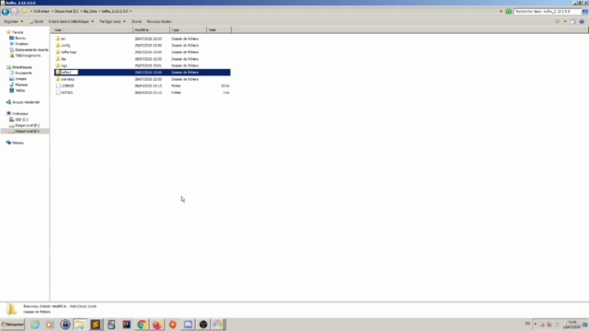Image resolution: width=589 pixels, height=331 pixels.
Task: Click the Ouvrir toolbar button
Action: [x=36, y=22]
